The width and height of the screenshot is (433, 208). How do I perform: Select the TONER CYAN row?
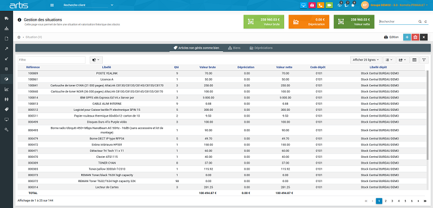(x=221, y=163)
